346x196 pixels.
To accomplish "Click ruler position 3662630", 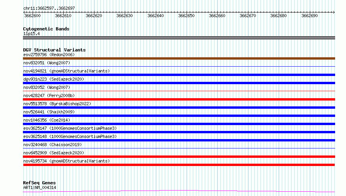I will (124, 16).
